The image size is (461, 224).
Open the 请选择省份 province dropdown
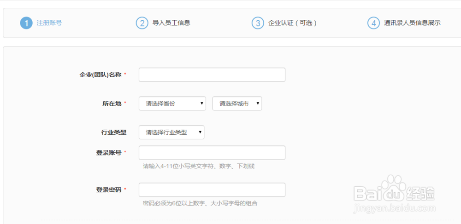coord(172,103)
